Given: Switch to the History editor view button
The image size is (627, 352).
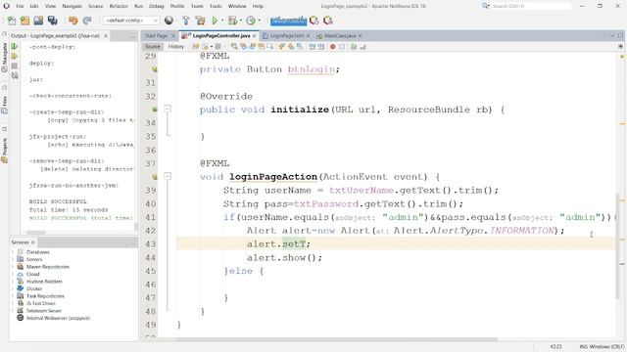Looking at the screenshot, I should pos(176,47).
